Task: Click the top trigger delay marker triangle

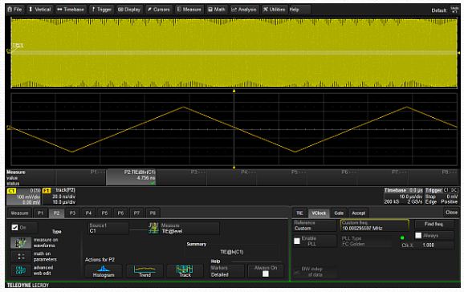Action: 234,91
